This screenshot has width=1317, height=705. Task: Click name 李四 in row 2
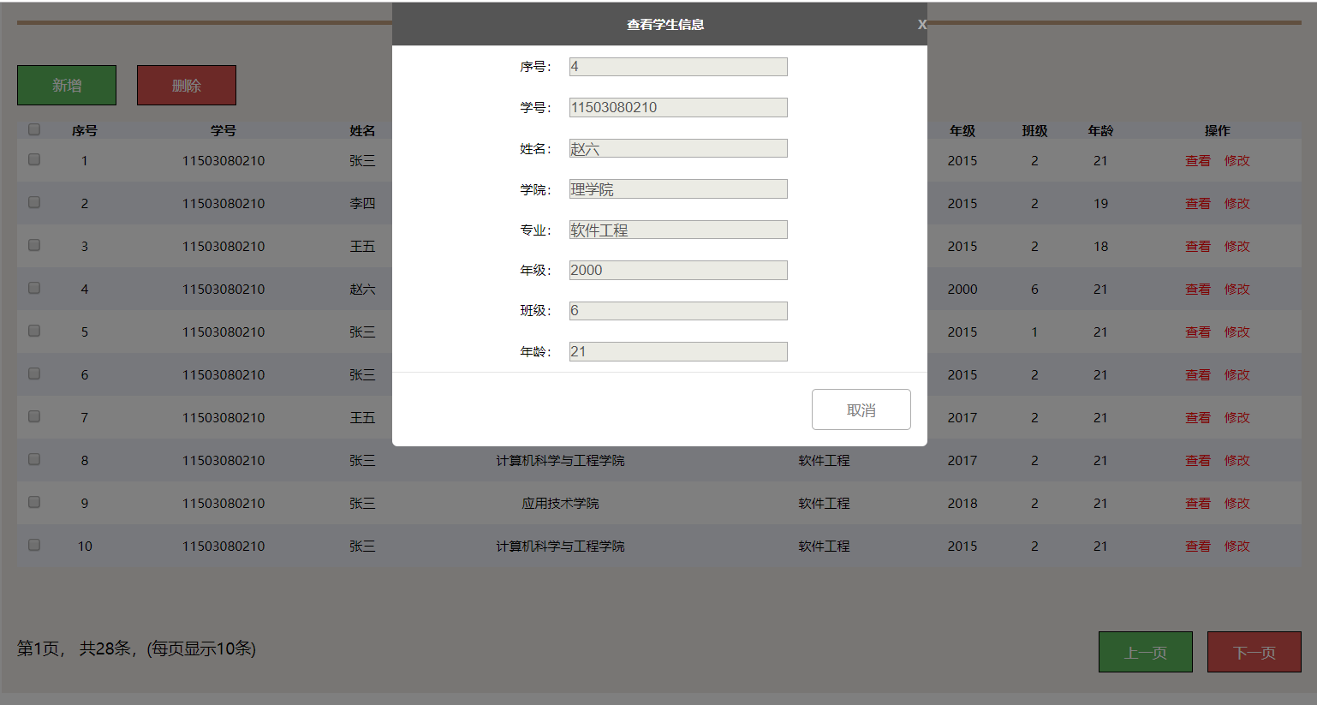[362, 204]
